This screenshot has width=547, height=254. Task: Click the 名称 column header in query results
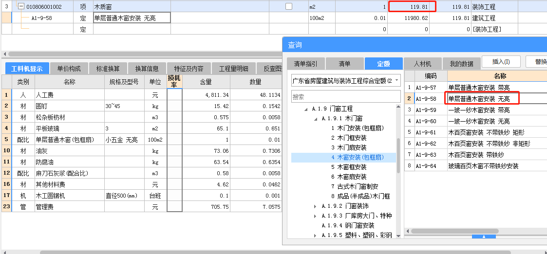click(x=497, y=76)
